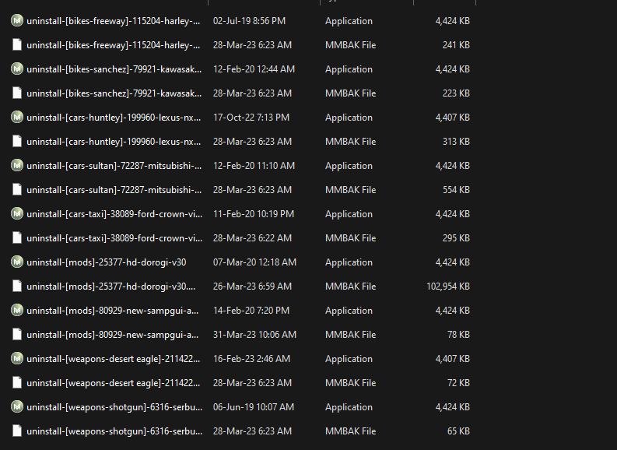This screenshot has height=450, width=617.
Task: Select the uninstall-[mods]-25377-hd-dorogi-v30 name sized 102,954 KB
Action: (111, 287)
